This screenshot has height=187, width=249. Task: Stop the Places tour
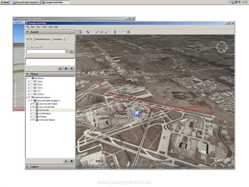pos(72,161)
